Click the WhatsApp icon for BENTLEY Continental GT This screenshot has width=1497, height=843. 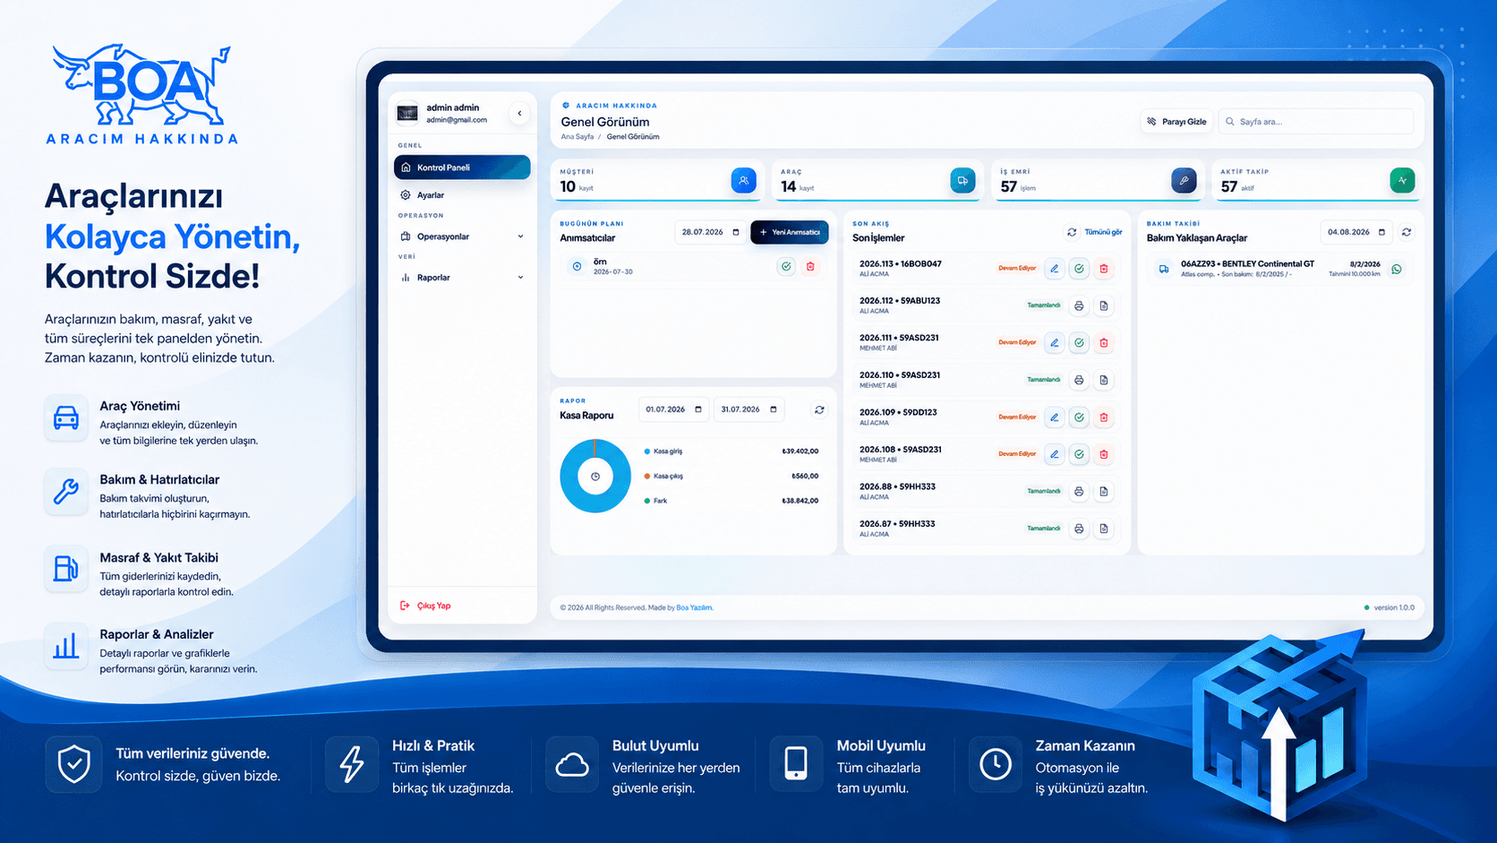tap(1396, 269)
